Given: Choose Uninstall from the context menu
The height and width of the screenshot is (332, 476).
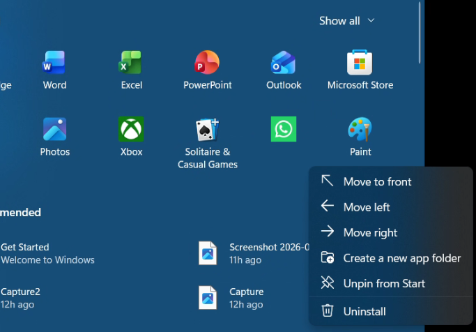Looking at the screenshot, I should point(391,311).
